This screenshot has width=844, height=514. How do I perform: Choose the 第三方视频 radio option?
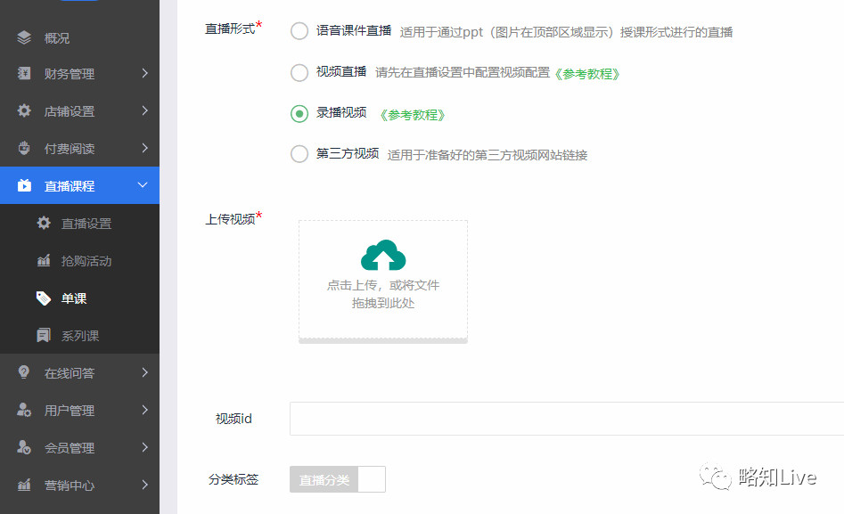tap(299, 154)
